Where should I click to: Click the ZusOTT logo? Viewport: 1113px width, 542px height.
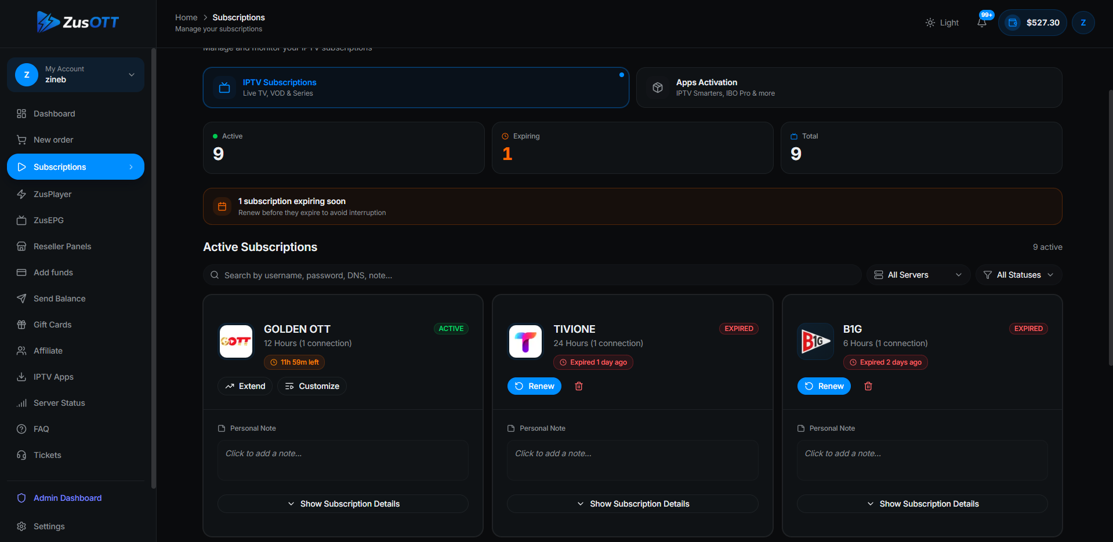pos(78,22)
